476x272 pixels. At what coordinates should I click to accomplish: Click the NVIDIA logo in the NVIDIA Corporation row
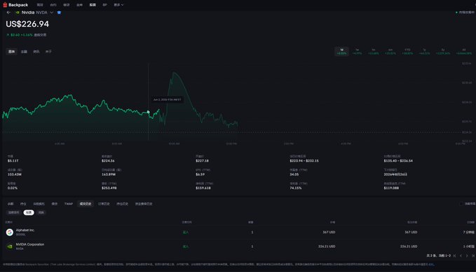9,247
